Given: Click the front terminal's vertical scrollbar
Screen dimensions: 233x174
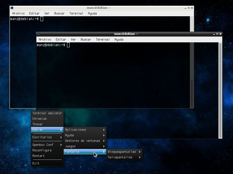Looking at the screenshot, I should click(x=220, y=90).
